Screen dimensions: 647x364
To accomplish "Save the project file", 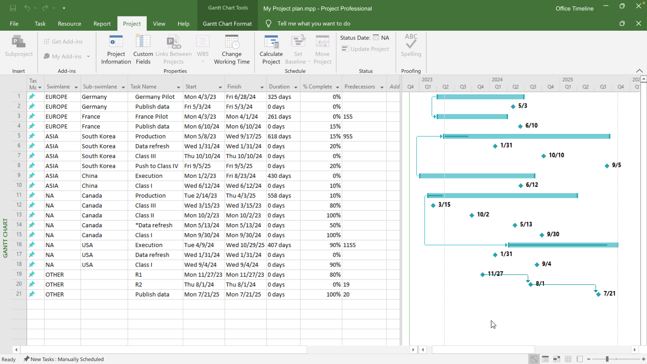I will click(12, 7).
